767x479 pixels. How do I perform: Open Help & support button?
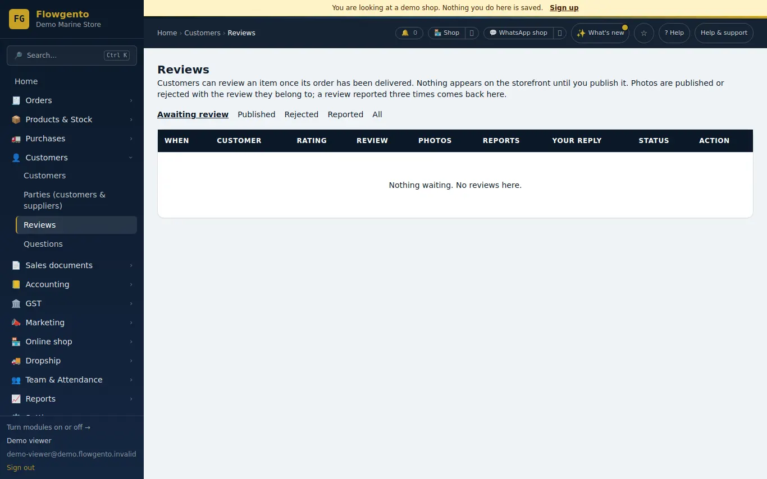[x=724, y=33]
